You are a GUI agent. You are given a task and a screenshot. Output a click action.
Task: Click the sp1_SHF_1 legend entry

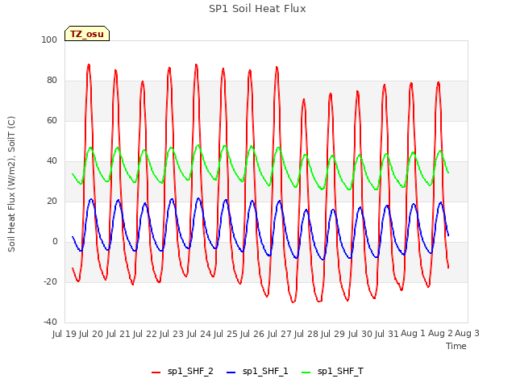[x=257, y=372]
